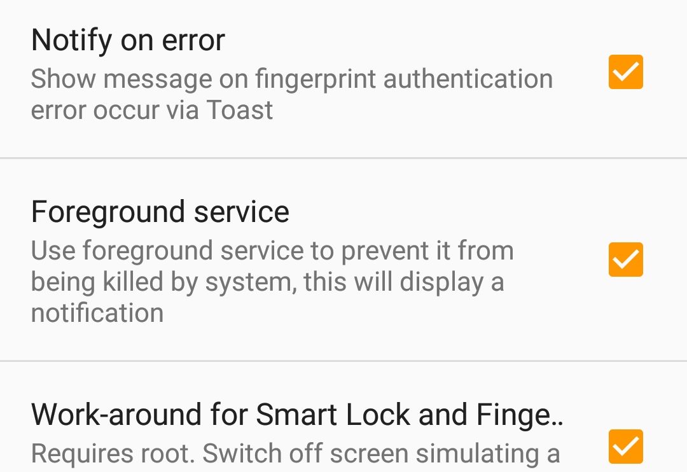This screenshot has width=687, height=472.
Task: Tap the orange tick icon for Foreground service
Action: [626, 260]
